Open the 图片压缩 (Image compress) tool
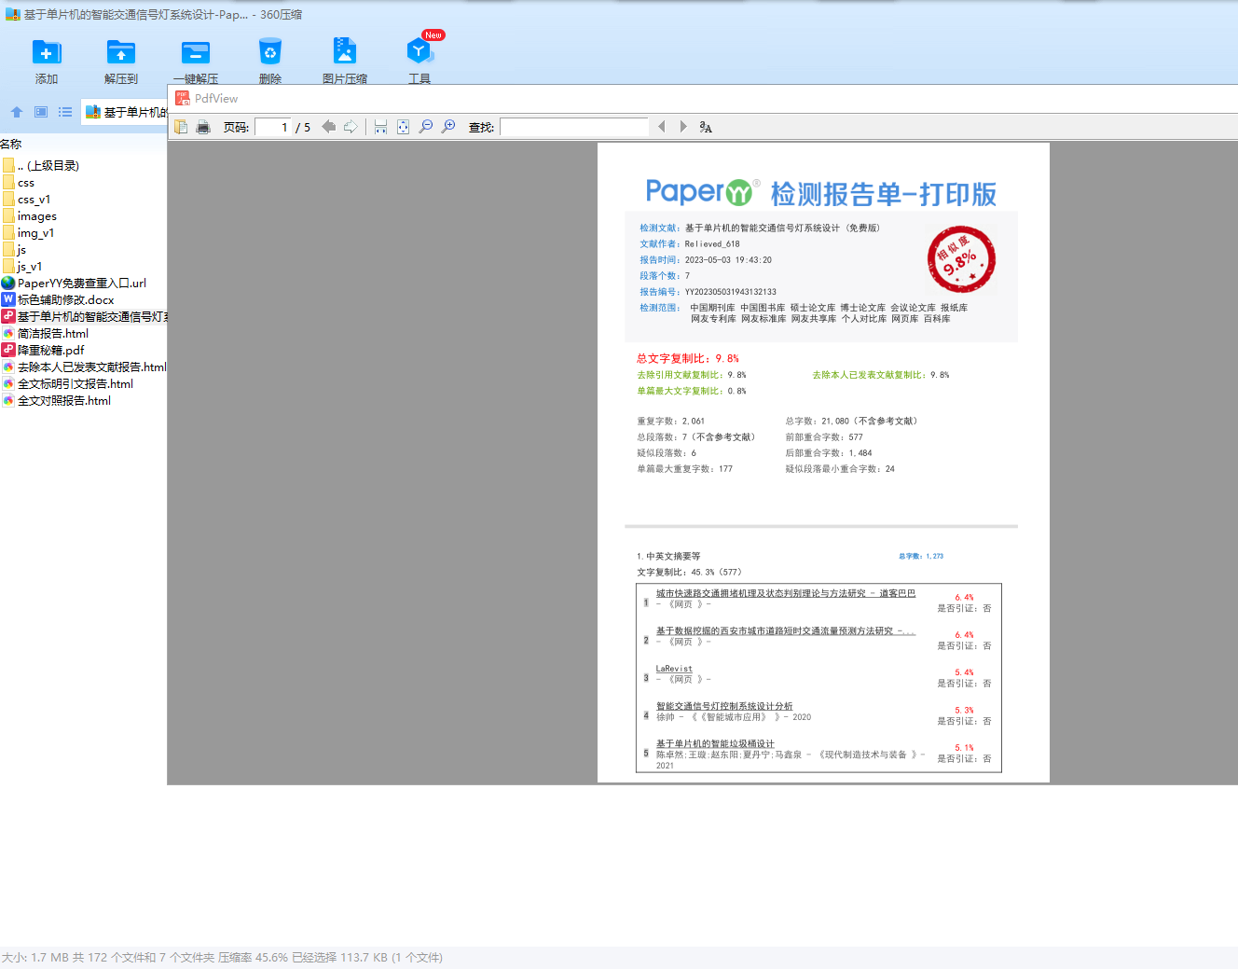This screenshot has width=1238, height=969. (x=345, y=62)
